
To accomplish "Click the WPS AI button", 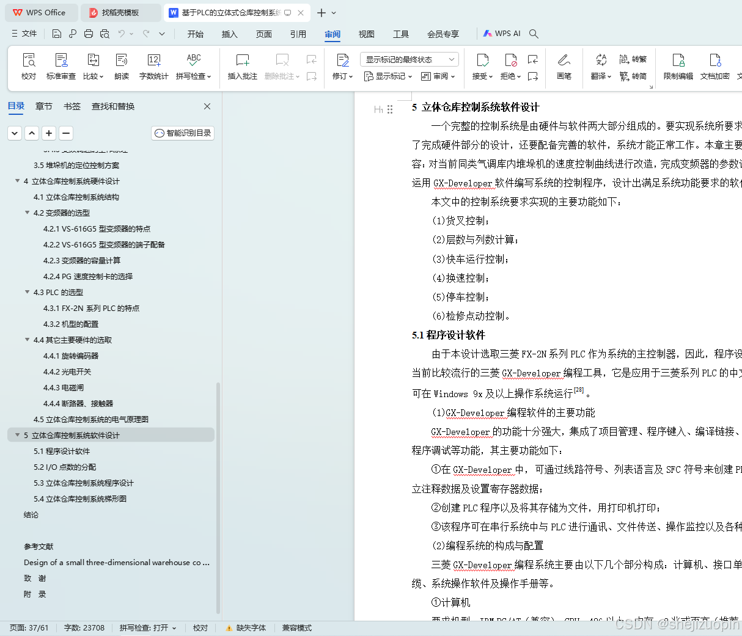I will pos(502,34).
